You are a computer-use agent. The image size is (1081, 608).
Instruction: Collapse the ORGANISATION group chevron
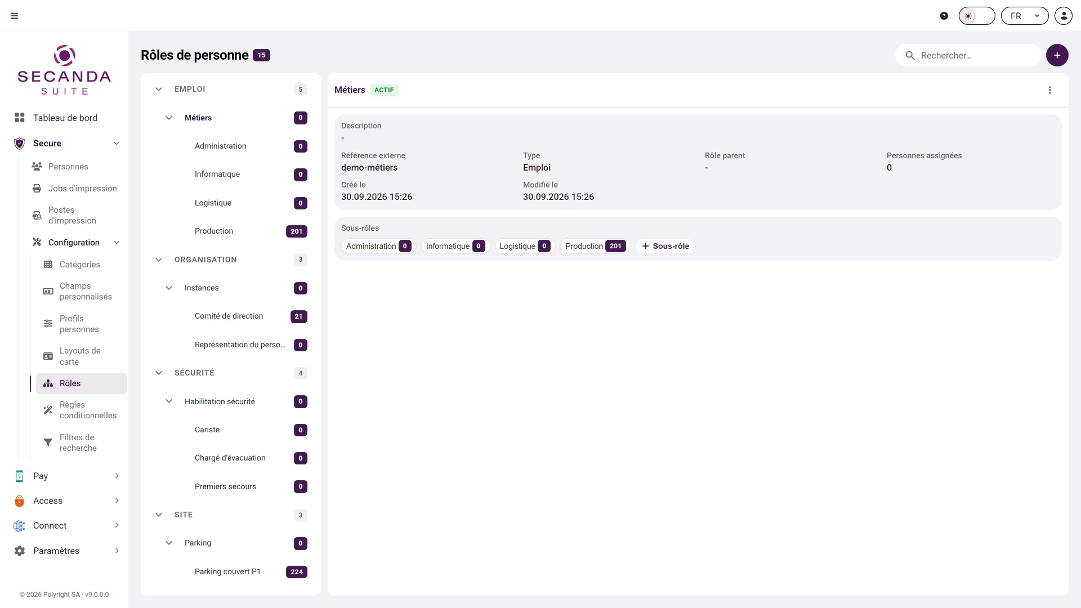click(x=159, y=260)
